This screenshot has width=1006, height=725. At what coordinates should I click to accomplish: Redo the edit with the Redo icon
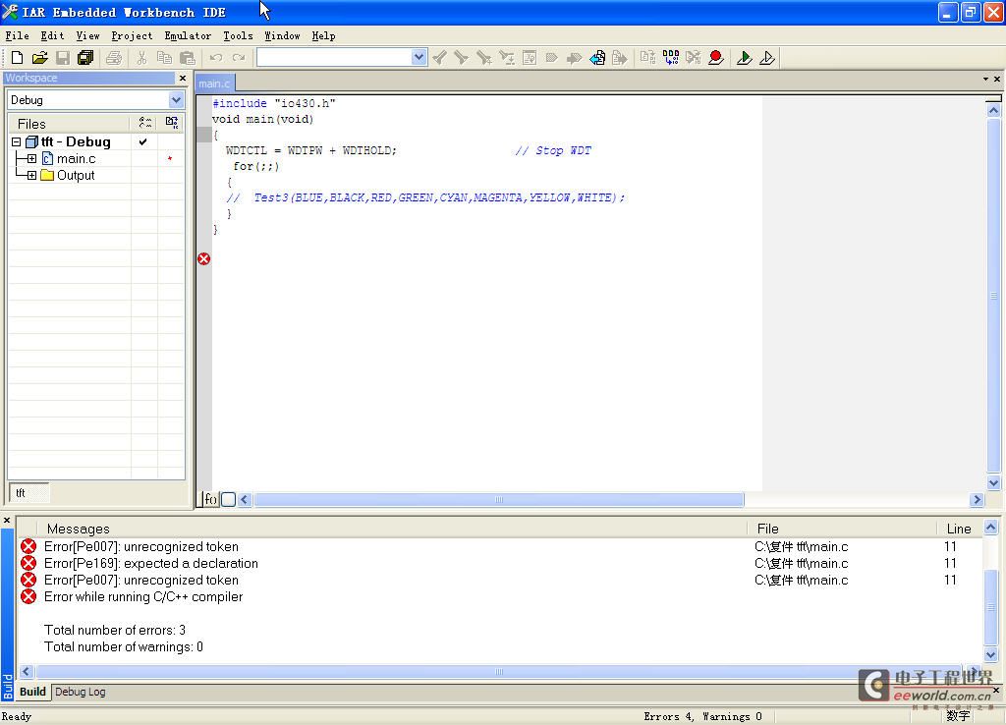click(x=239, y=58)
